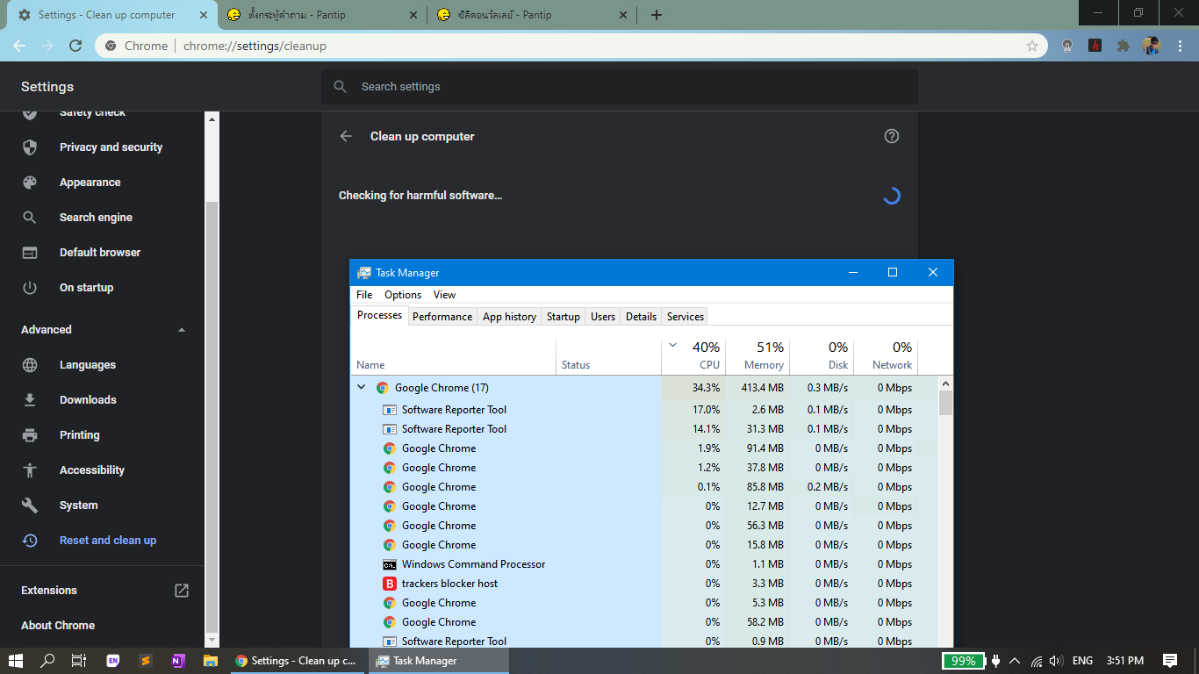This screenshot has height=674, width=1199.
Task: Open On startup settings
Action: pos(86,288)
